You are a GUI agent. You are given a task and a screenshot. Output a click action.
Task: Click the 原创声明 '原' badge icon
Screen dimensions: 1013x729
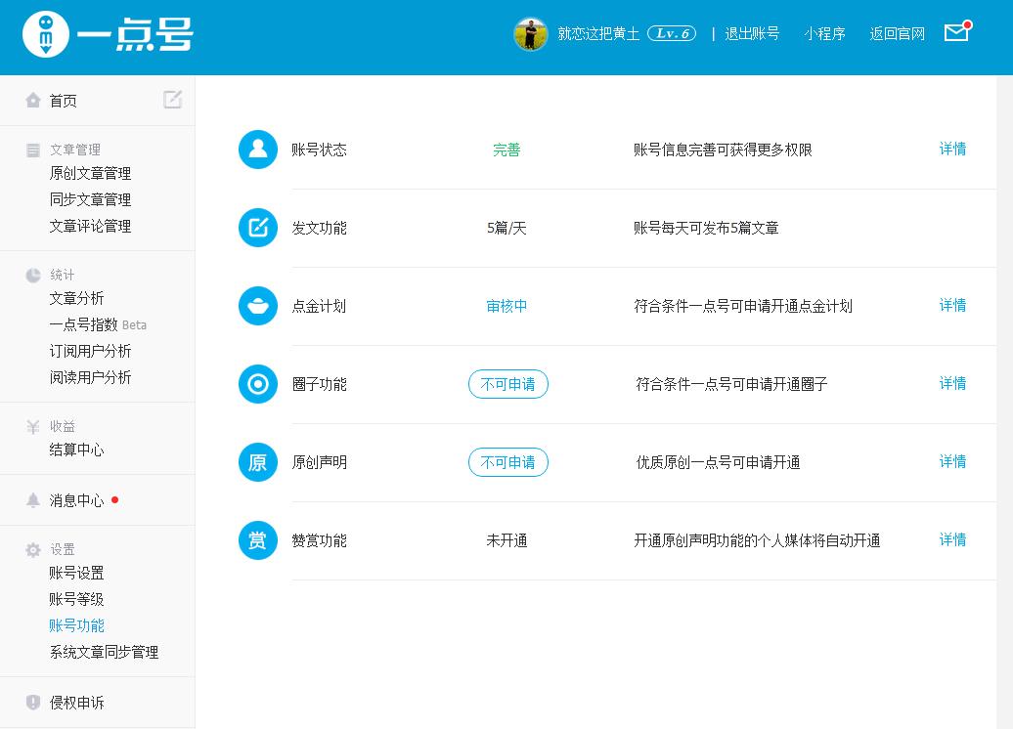[x=257, y=462]
